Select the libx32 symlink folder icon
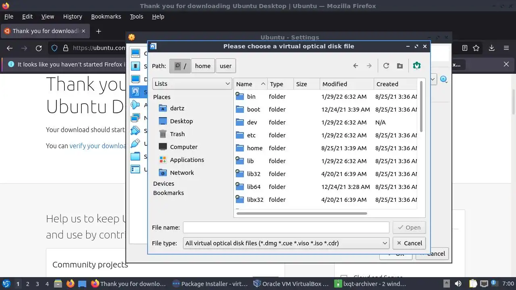This screenshot has width=516, height=290. tap(240, 199)
